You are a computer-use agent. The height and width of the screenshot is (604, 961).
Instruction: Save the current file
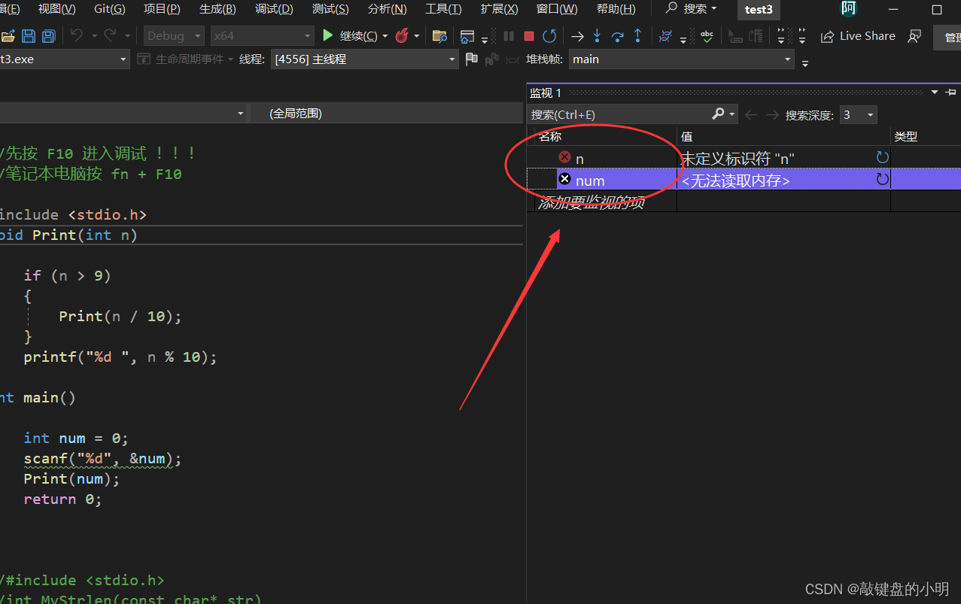(x=29, y=36)
